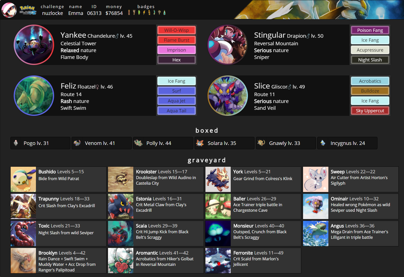The height and width of the screenshot is (277, 404).
Task: Select the lightning-shaped Bolt Badge icon
Action: [x=144, y=12]
